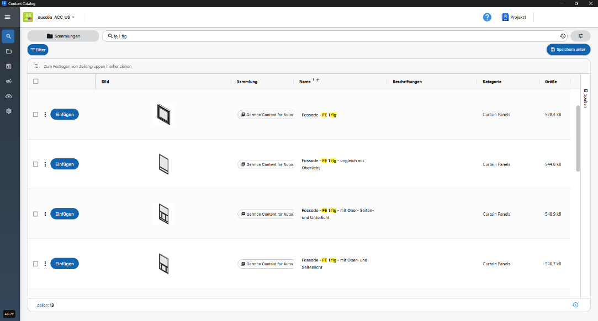Viewport: 598px width, 321px height.
Task: Toggle the select-all checkbox in table header
Action: pyautogui.click(x=36, y=82)
